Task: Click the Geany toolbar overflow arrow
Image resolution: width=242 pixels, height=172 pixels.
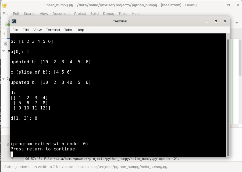Action: click(x=237, y=23)
